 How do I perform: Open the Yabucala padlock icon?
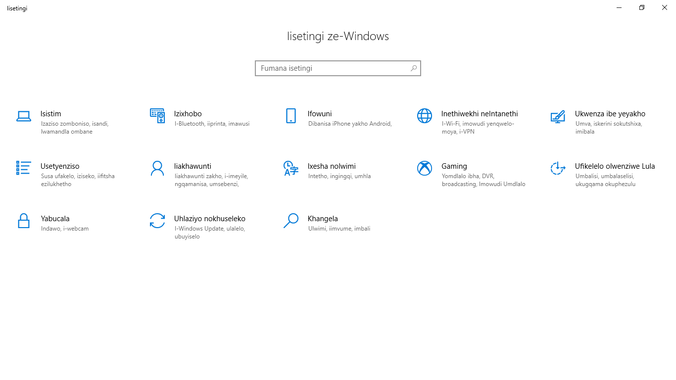pos(24,221)
